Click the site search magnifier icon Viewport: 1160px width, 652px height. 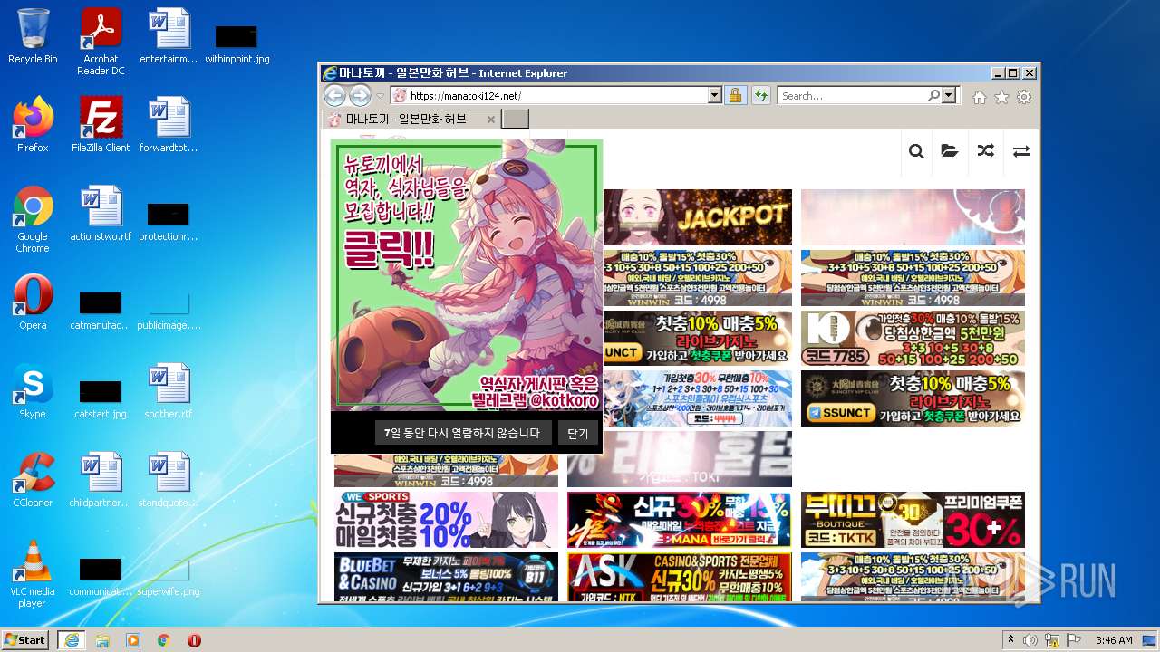tap(916, 151)
